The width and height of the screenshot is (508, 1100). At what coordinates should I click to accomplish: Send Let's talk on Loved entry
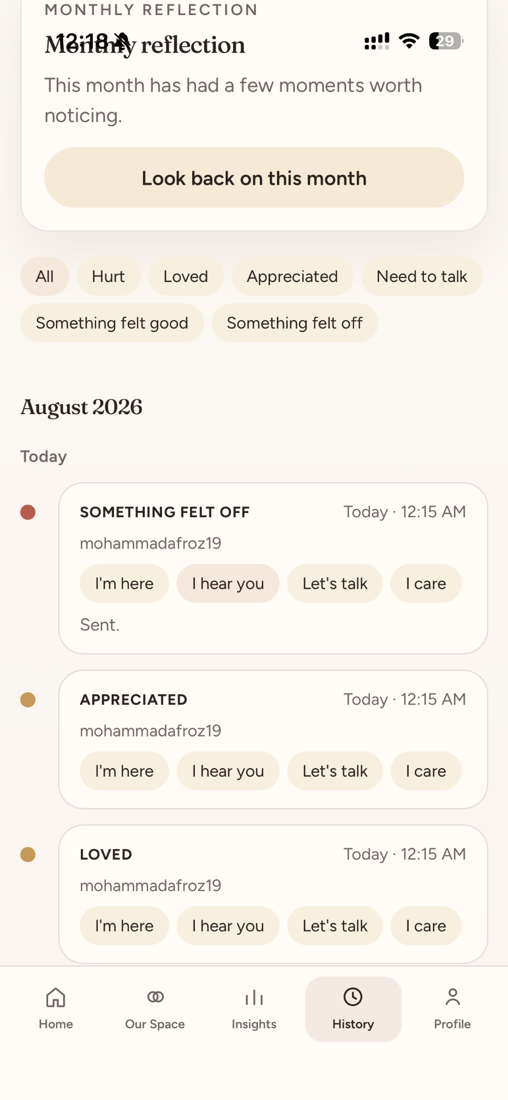(335, 925)
